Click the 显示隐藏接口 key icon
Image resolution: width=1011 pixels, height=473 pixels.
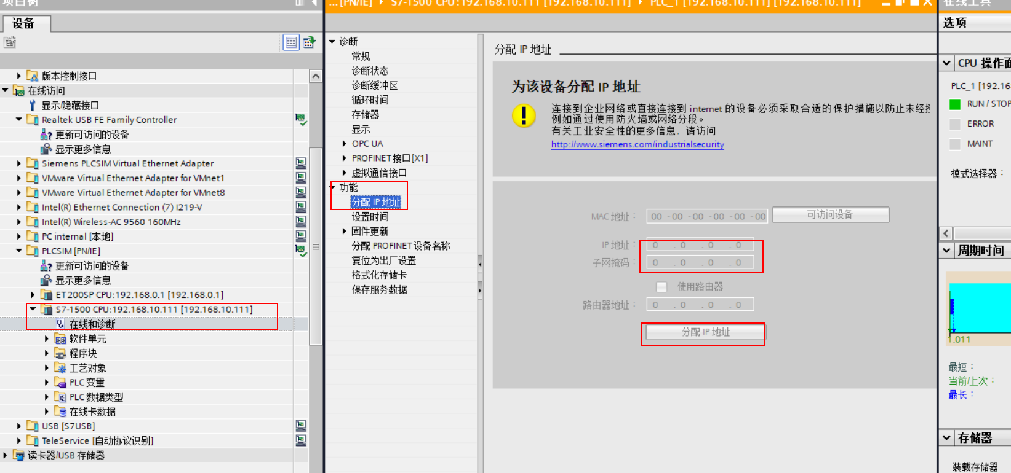click(x=33, y=105)
